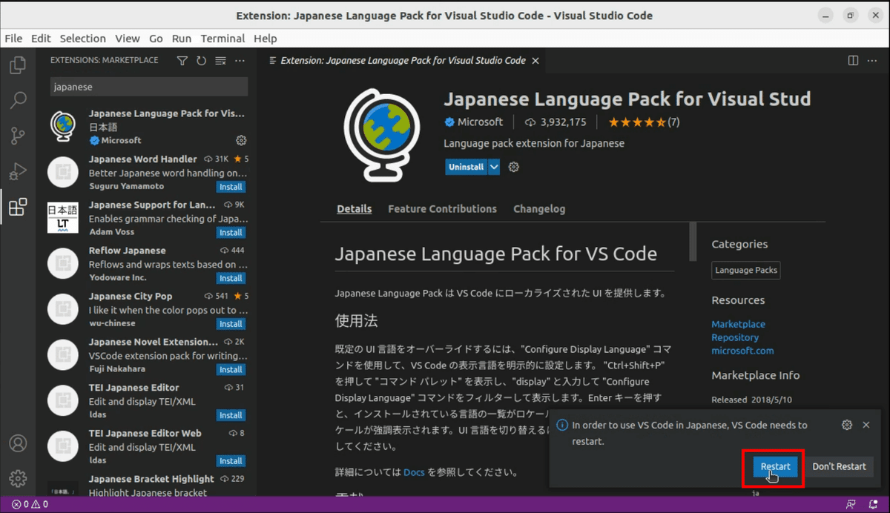Dismiss the restart notification
Viewport: 890px width, 513px height.
(866, 425)
